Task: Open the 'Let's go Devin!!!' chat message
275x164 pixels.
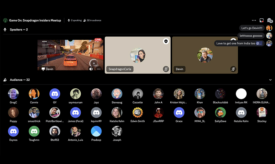Action: (x=252, y=28)
